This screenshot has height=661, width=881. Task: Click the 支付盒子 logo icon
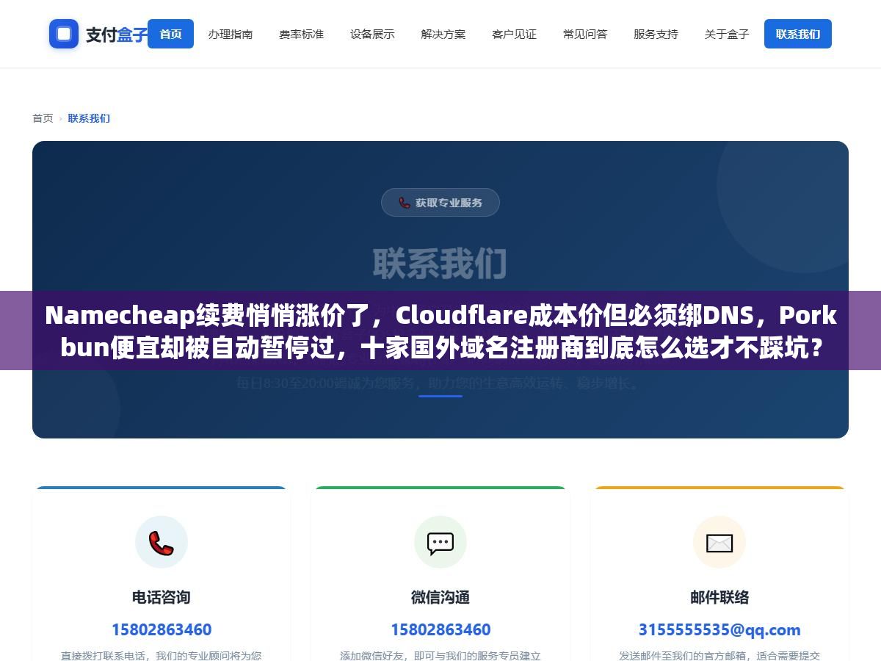64,34
